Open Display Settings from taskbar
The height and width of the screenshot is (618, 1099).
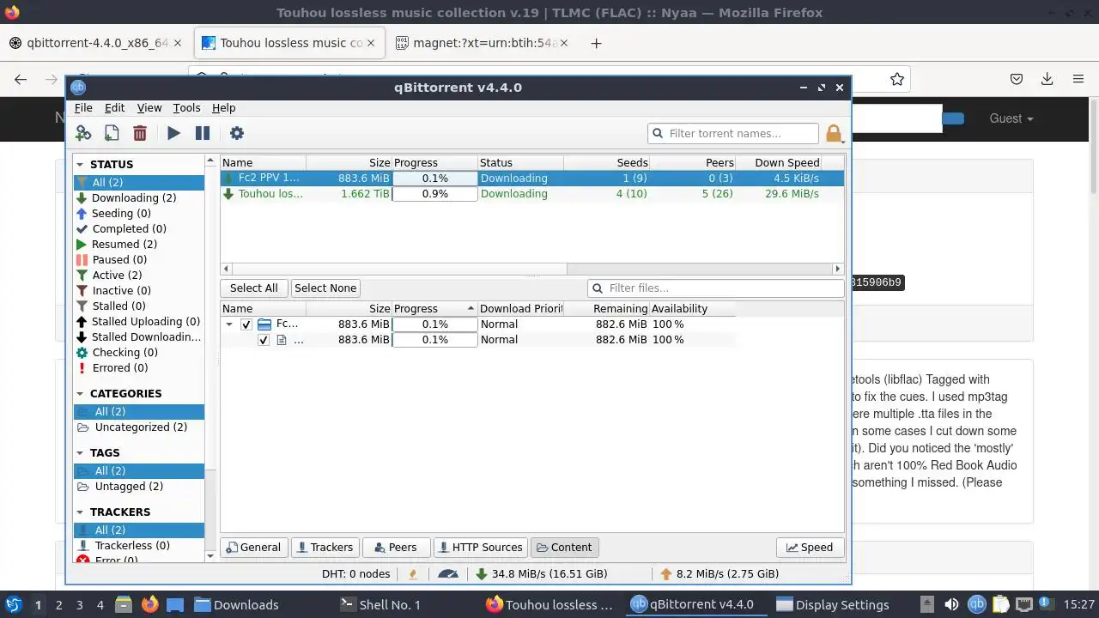[832, 604]
